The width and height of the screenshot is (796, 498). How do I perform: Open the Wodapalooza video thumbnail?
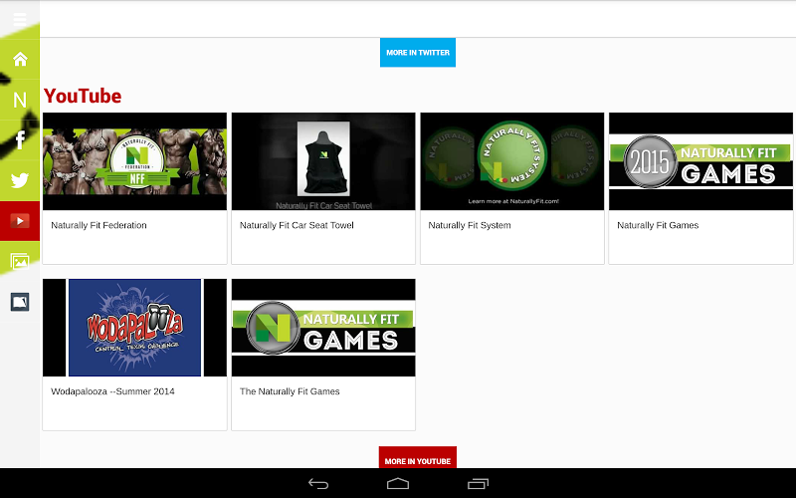pos(134,328)
